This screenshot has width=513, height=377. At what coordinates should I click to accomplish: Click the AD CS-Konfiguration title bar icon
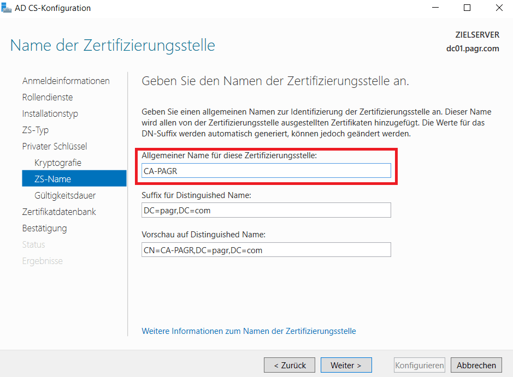[7, 8]
